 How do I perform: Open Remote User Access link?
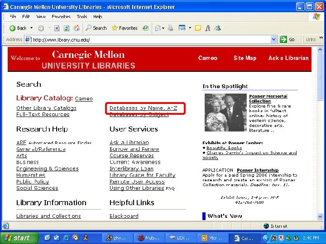pos(137,182)
